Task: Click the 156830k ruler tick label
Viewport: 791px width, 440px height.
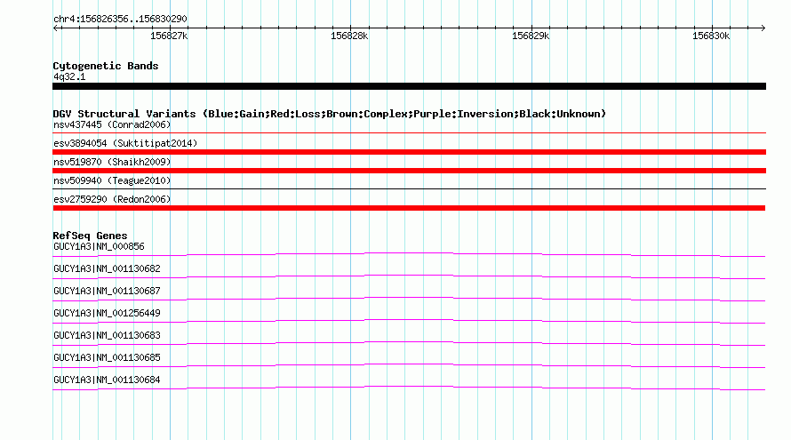Action: tap(711, 36)
